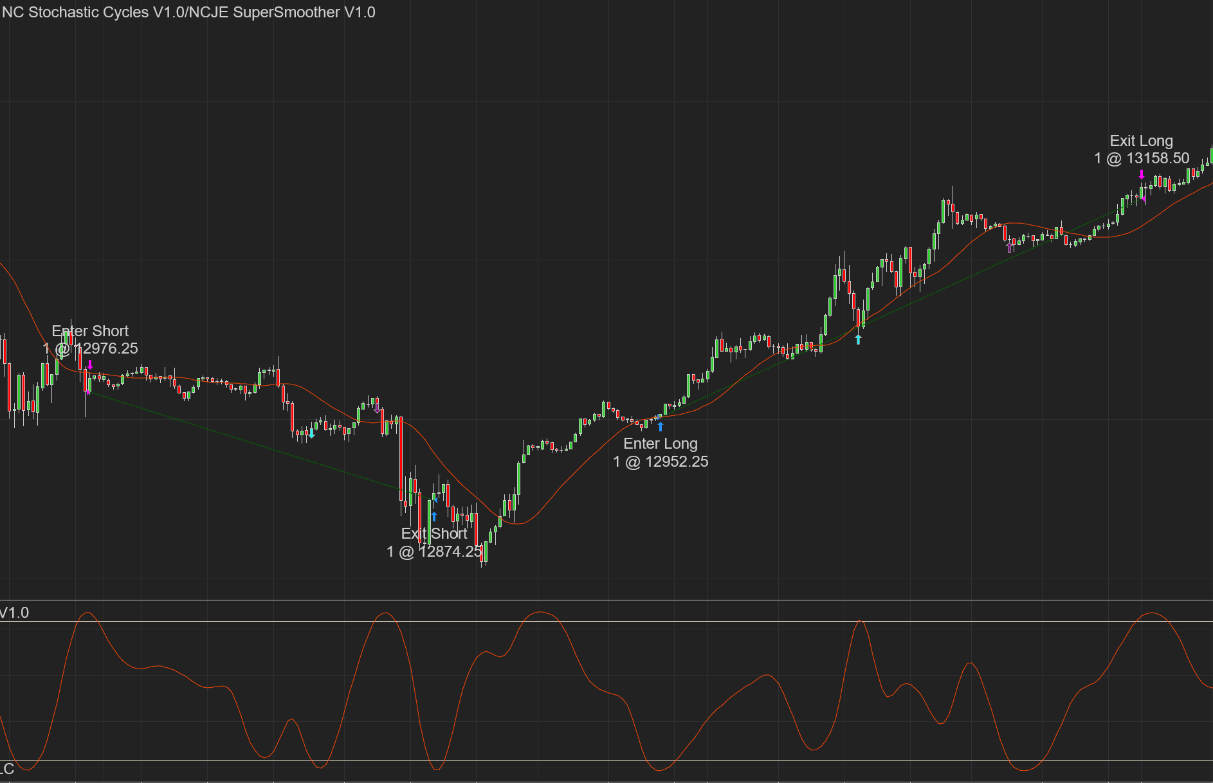The image size is (1213, 783).
Task: Click the NC Stochastic Cycles chart title
Action: [188, 12]
